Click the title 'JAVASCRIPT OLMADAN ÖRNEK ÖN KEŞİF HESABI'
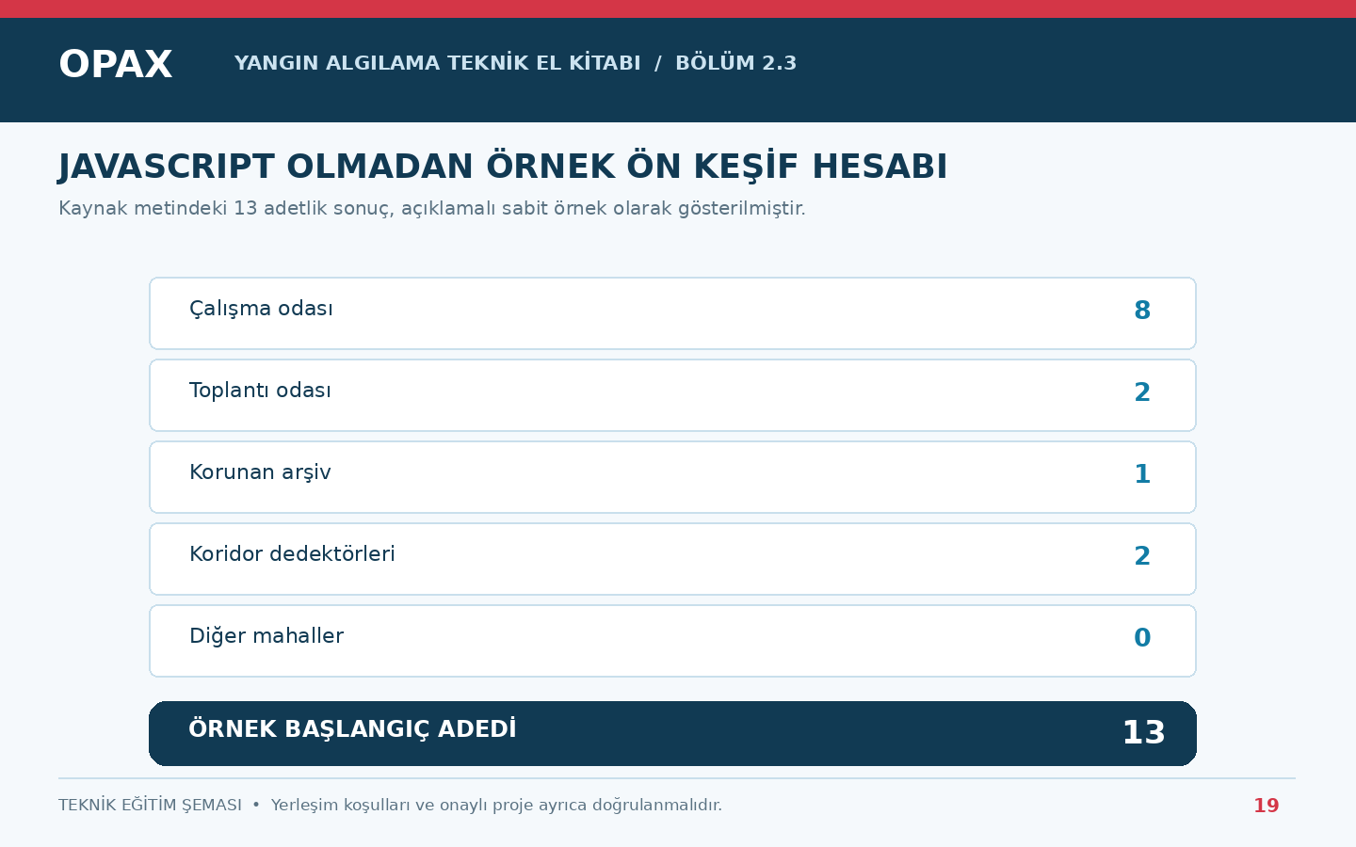 point(503,167)
